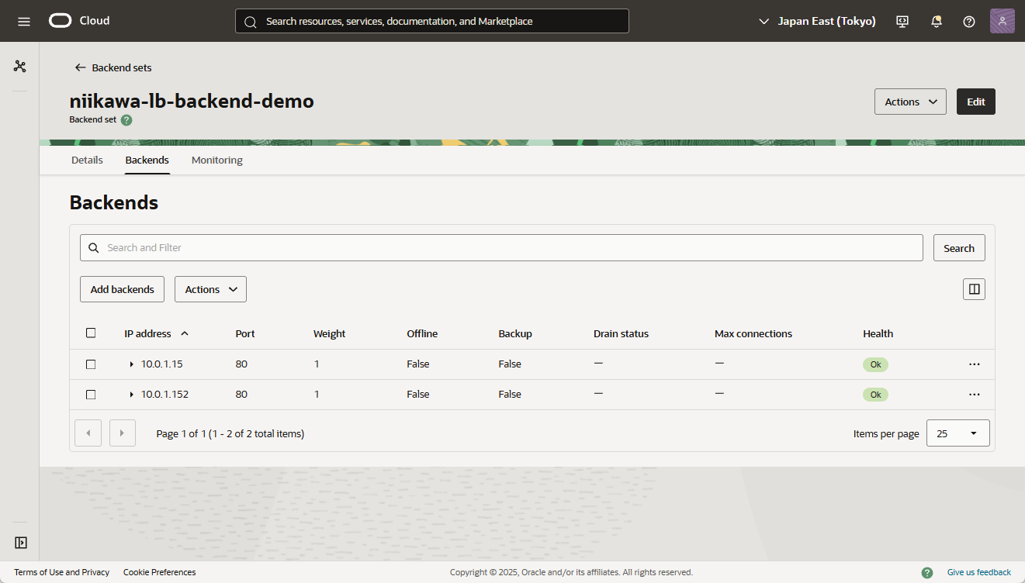Switch to the Monitoring tab
1025x583 pixels.
217,160
